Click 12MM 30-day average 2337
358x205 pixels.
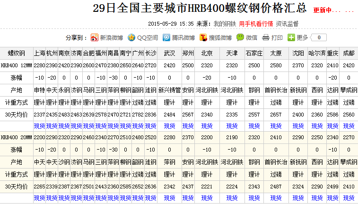40,115
